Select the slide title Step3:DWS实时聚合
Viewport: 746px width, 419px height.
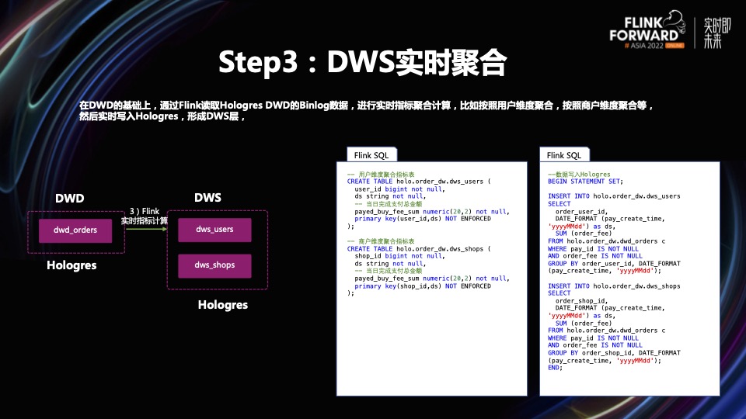click(363, 62)
